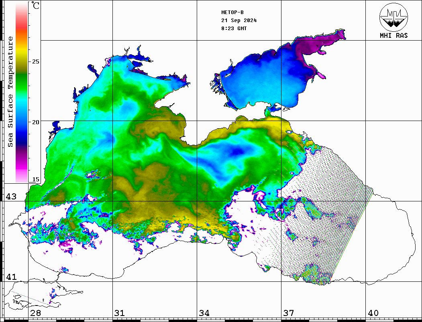Click the 15 value on temperature scale

[x=36, y=179]
